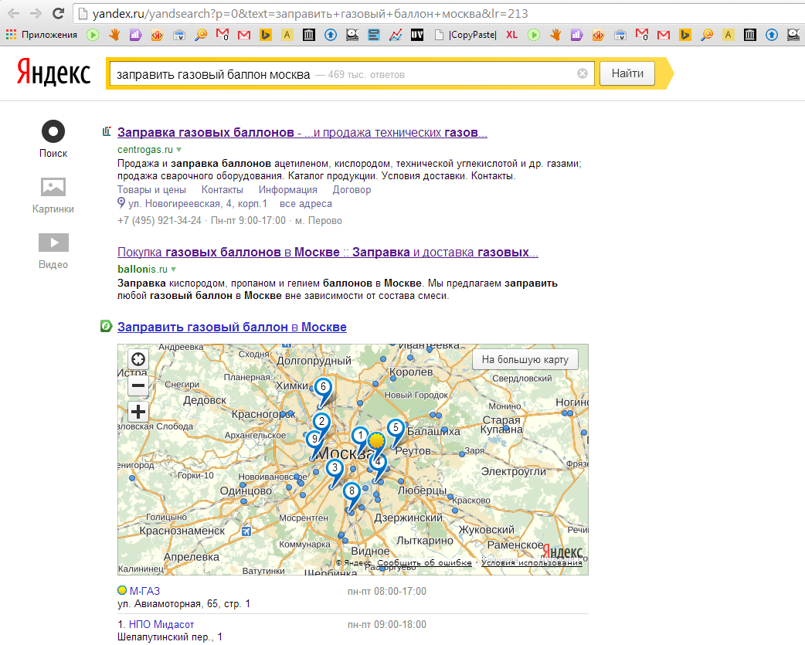Select map marker number 5 near Балашиха
The height and width of the screenshot is (645, 805).
pyautogui.click(x=395, y=428)
